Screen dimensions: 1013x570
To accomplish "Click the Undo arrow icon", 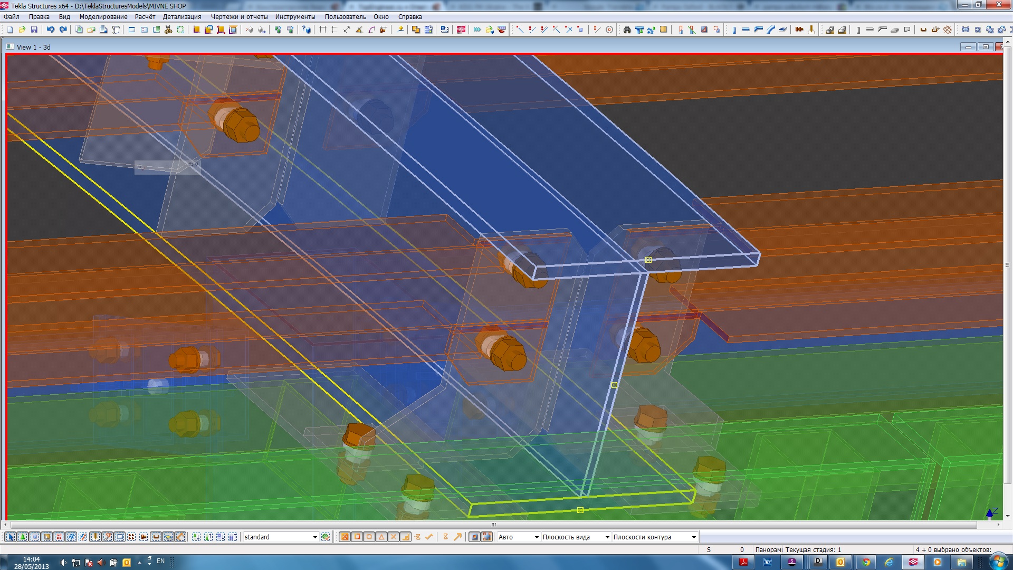I will (51, 30).
